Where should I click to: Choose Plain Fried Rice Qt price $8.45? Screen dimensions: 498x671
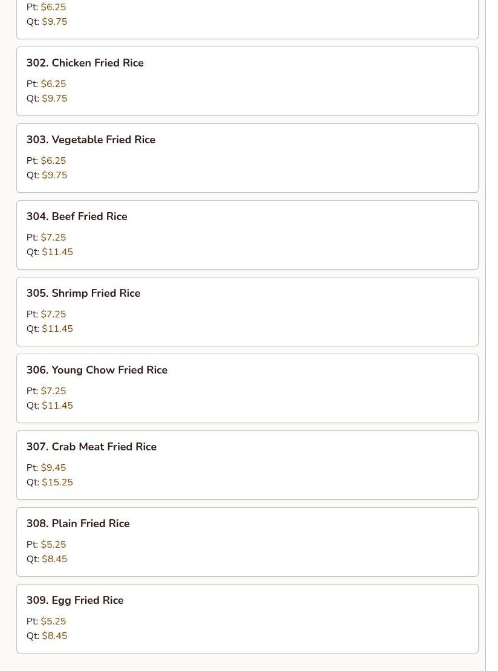pos(54,559)
